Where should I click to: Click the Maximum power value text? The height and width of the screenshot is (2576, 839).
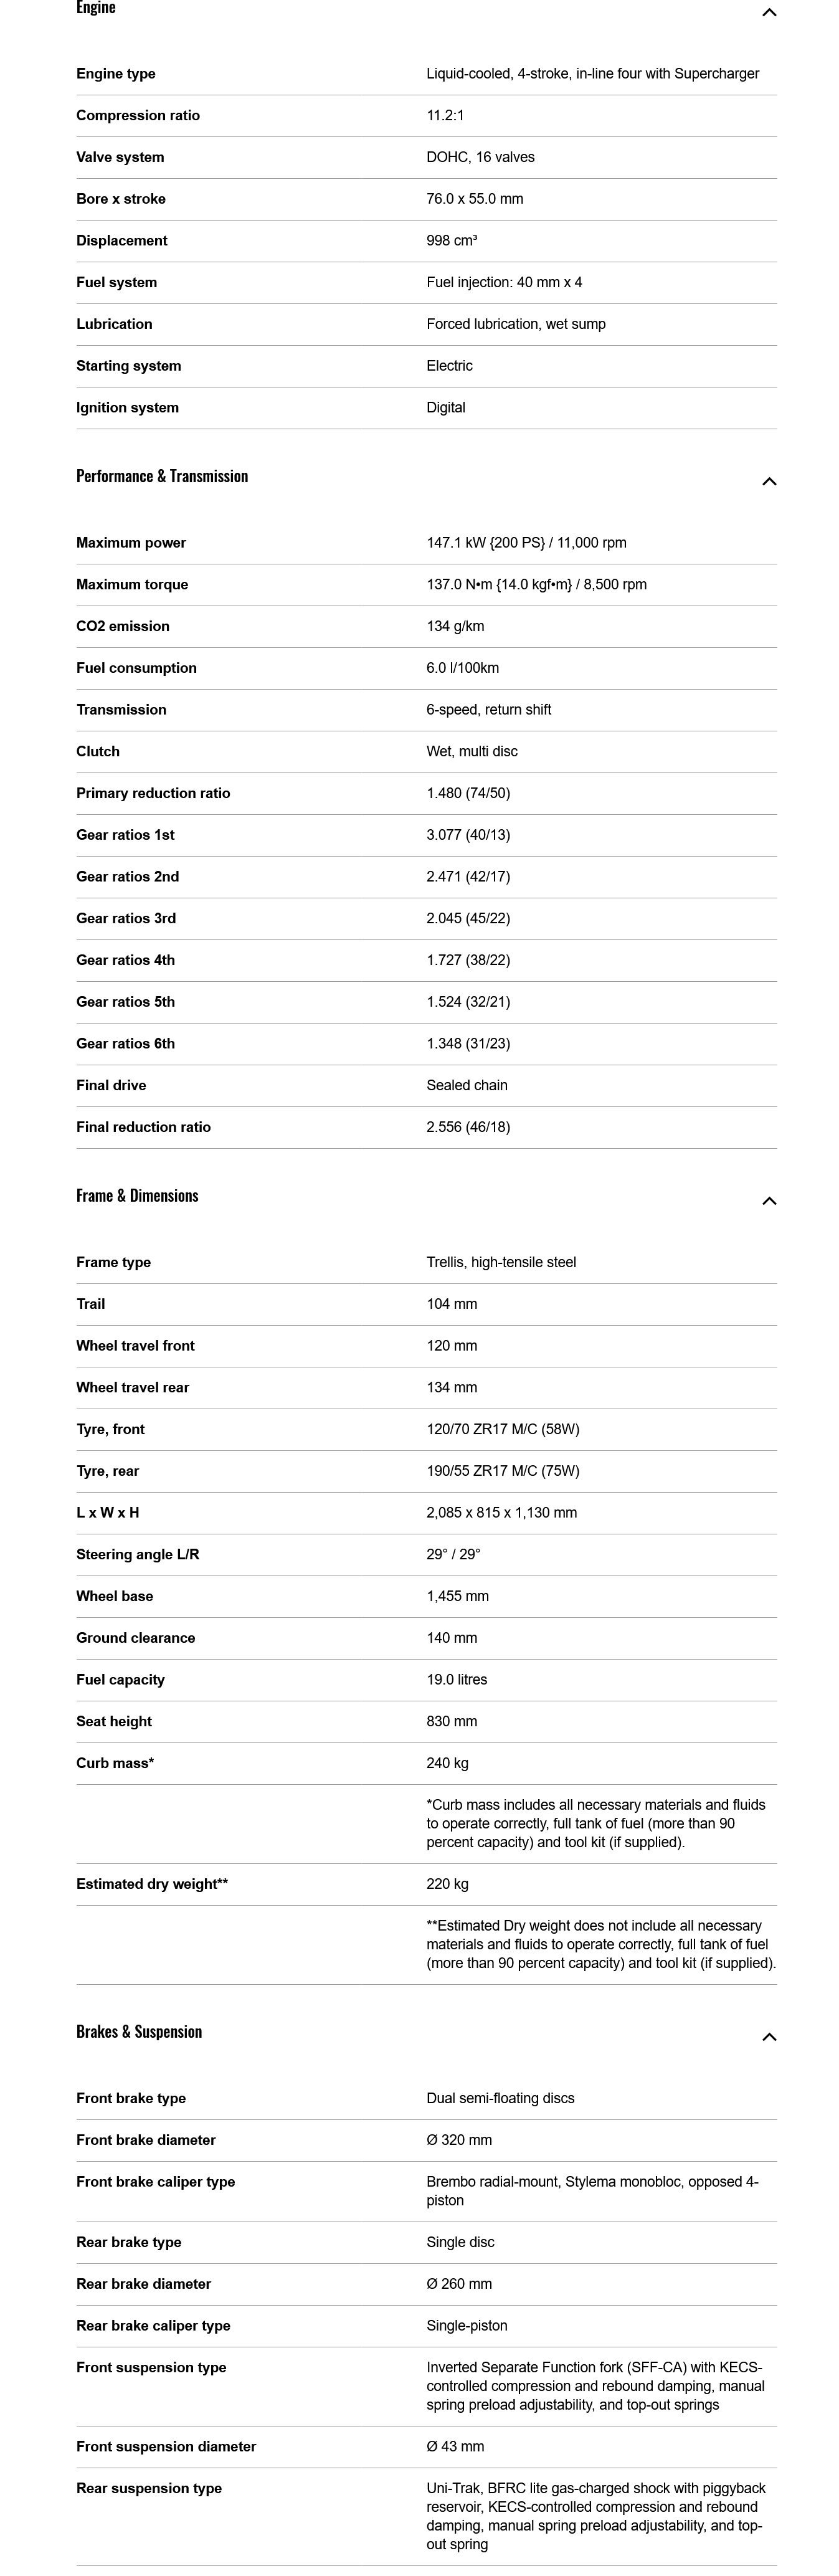pyautogui.click(x=526, y=543)
